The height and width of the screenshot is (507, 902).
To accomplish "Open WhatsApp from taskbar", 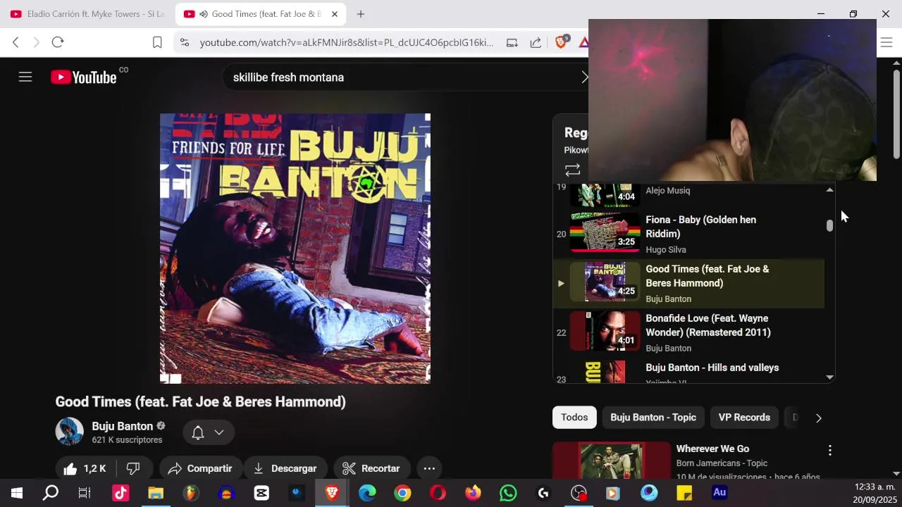I will click(x=508, y=493).
